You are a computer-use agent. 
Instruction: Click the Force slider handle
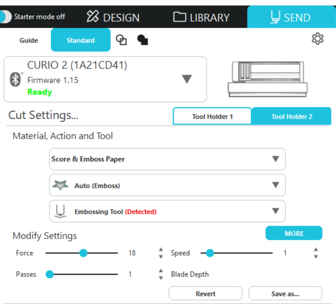[83, 253]
